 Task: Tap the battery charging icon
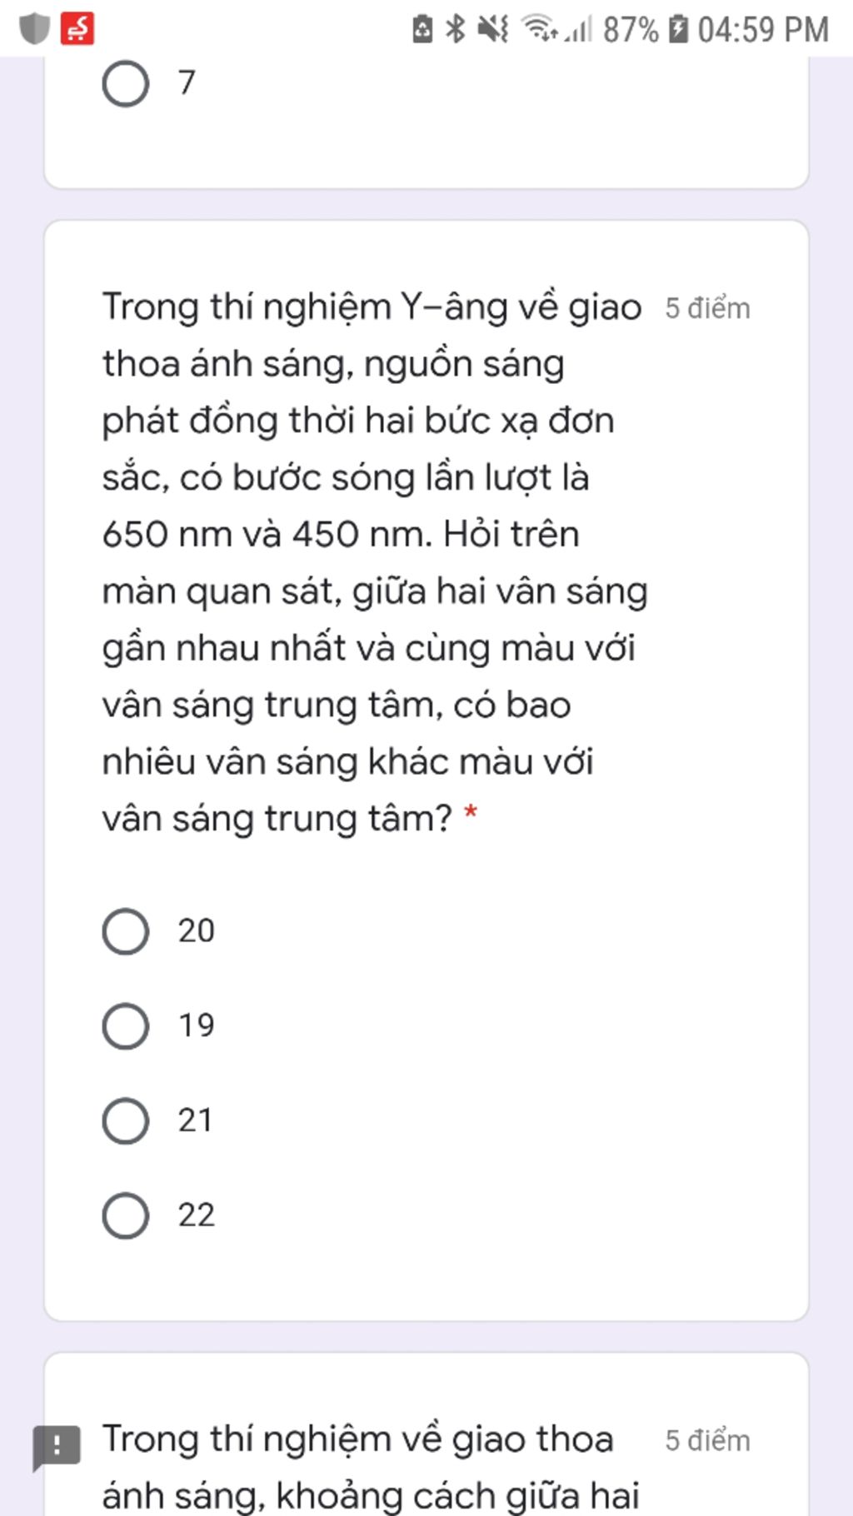tap(679, 29)
